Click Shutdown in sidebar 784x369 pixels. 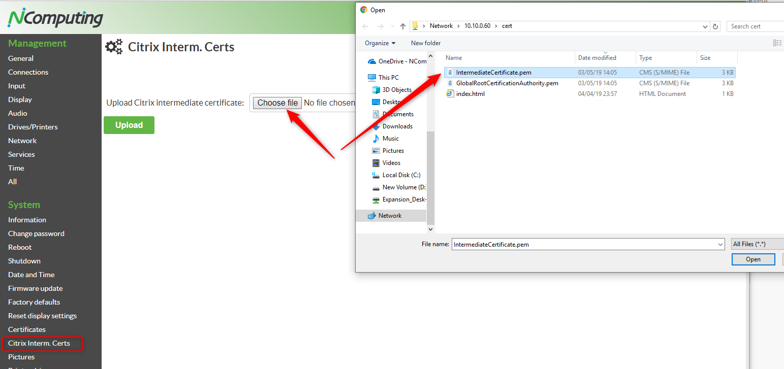[x=24, y=261]
